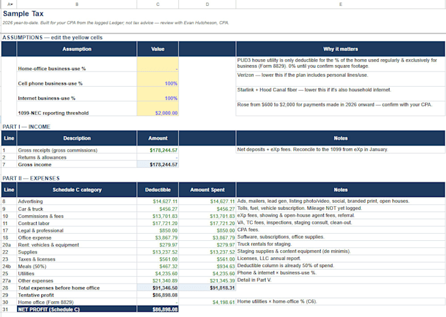
Task: Select Office expense deductible $3,867.79
Action: coord(158,238)
